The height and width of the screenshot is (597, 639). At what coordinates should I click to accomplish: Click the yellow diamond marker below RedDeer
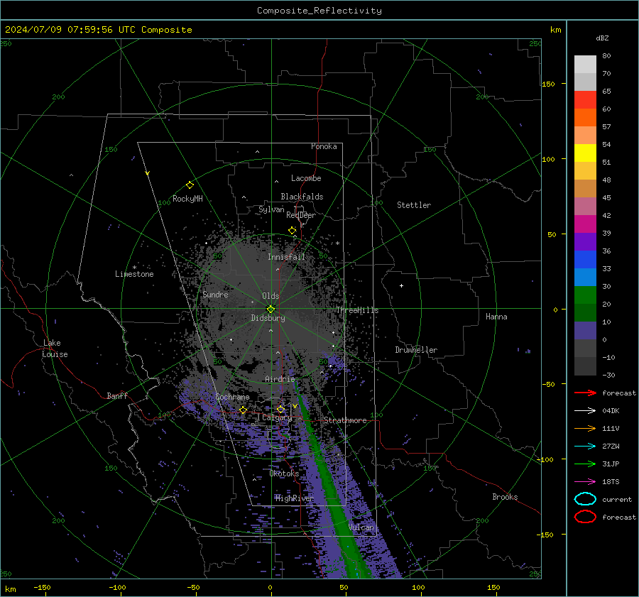[x=293, y=231]
